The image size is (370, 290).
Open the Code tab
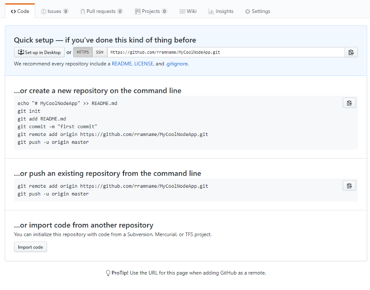[20, 11]
